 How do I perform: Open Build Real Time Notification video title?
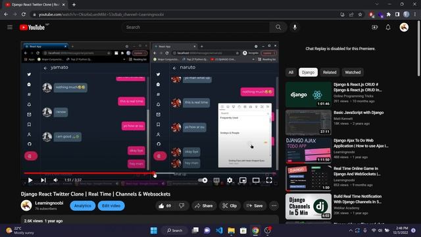coord(358,199)
